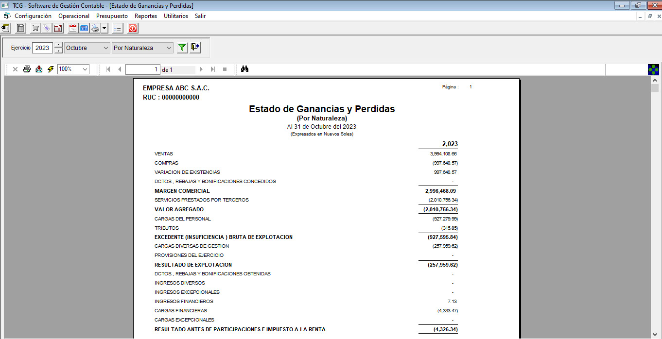Open the Utilitarios menu

[x=175, y=16]
